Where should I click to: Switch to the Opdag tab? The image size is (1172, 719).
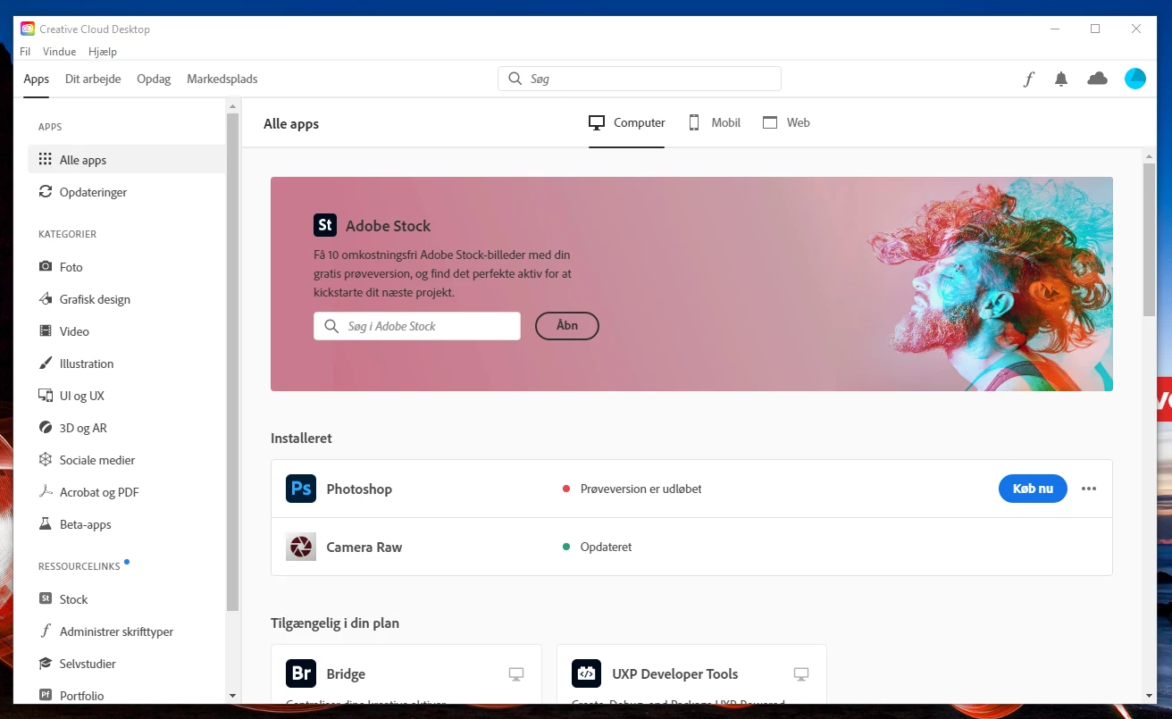tap(154, 79)
